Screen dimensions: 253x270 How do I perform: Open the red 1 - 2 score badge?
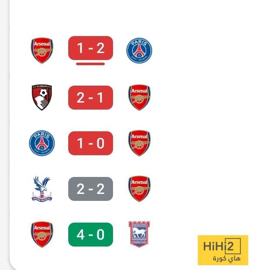(x=90, y=48)
